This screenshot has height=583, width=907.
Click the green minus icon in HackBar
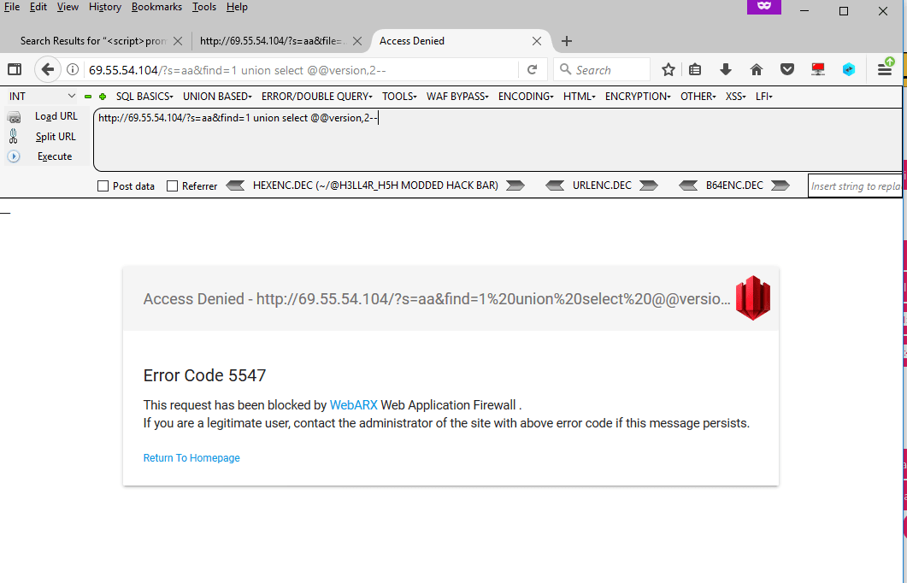click(88, 97)
